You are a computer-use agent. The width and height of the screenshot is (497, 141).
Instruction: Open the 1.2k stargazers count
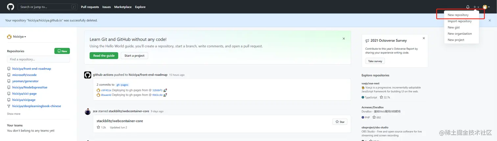101,127
